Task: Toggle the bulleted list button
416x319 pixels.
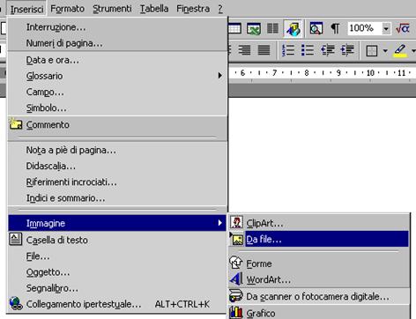Action: 308,50
